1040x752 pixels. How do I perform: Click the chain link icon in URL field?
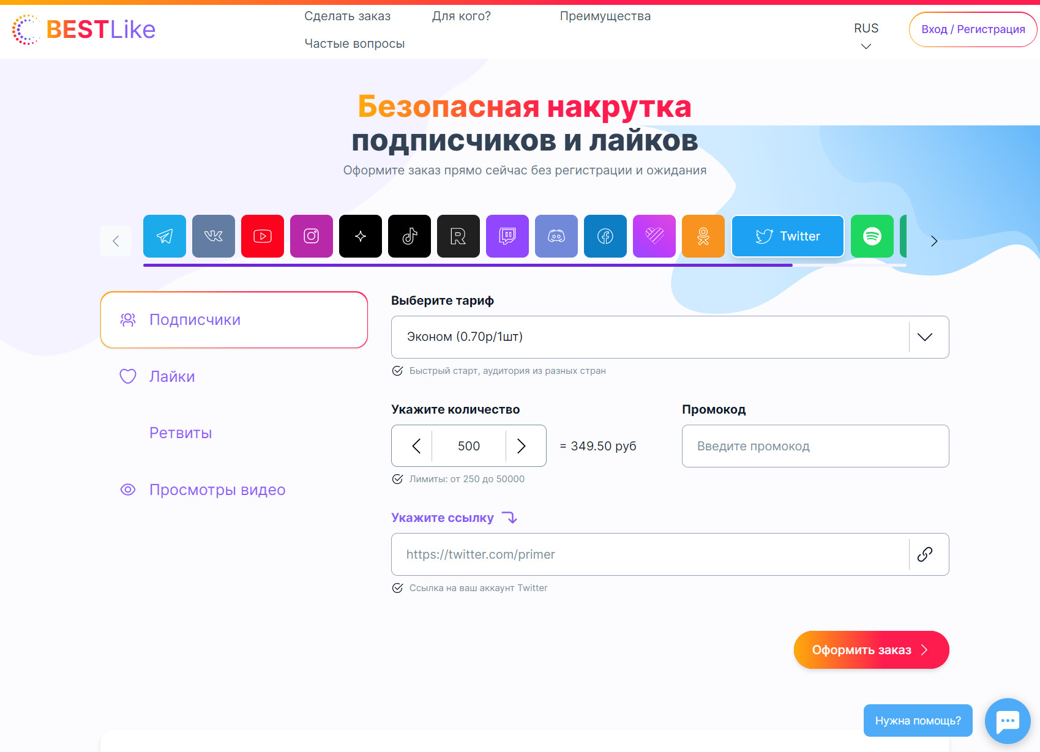pos(925,554)
